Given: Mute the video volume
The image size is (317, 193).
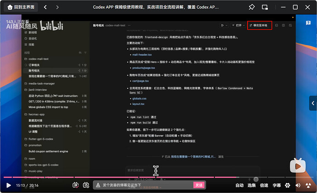Looking at the screenshot, I should pos(298,185).
